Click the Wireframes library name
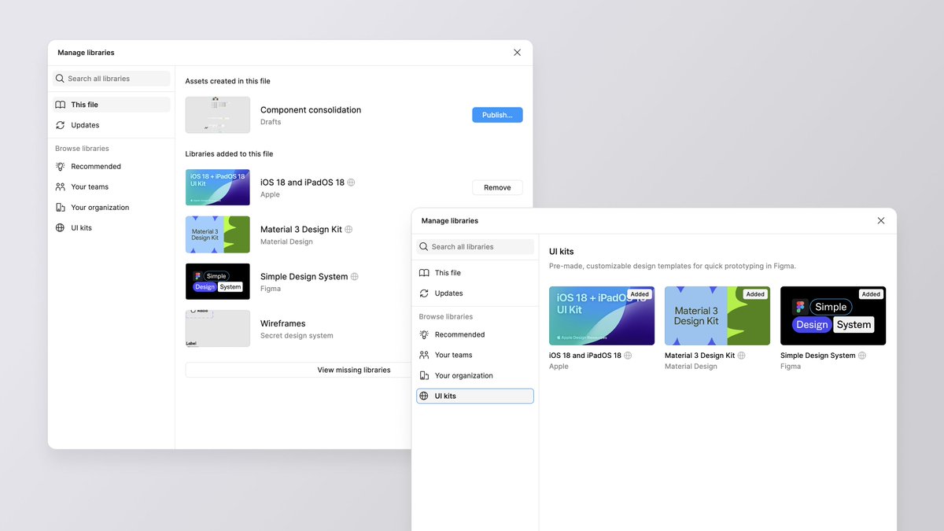 point(283,323)
